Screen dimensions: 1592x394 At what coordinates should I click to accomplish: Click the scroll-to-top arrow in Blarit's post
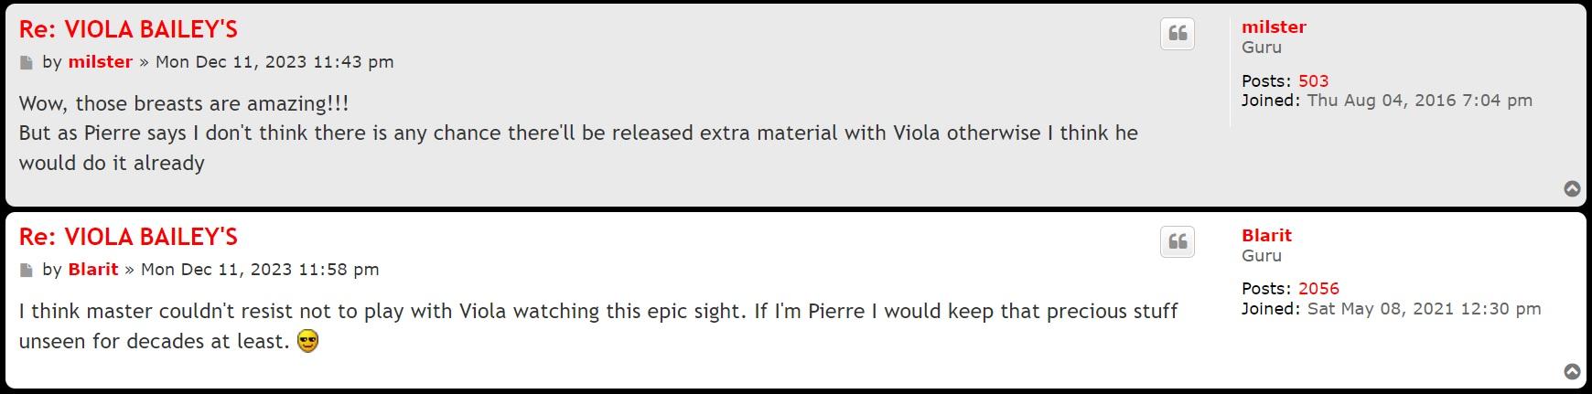(1572, 371)
